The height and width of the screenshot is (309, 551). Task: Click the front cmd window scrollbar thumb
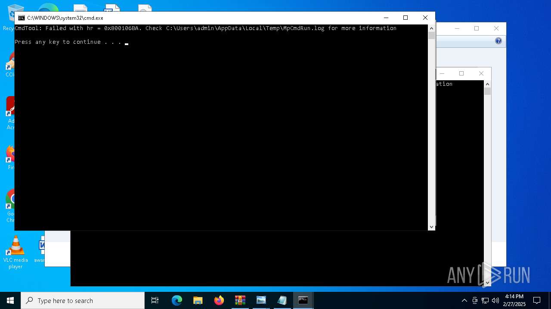pos(431,36)
